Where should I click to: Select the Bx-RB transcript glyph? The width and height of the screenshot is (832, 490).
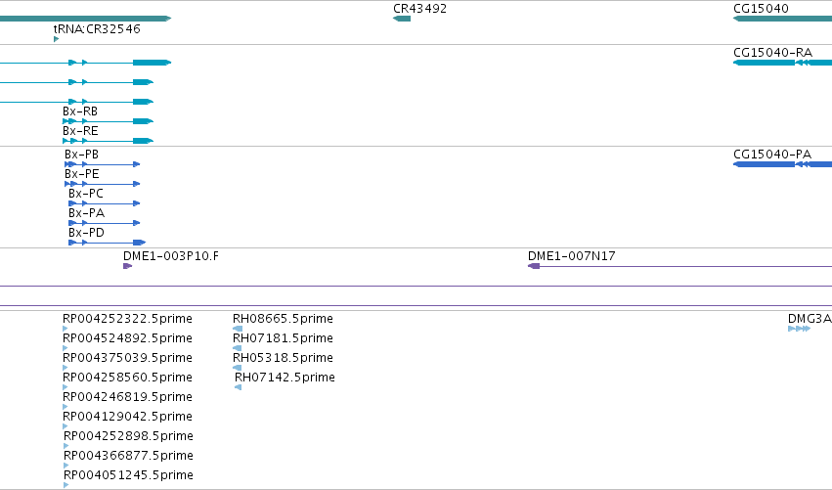click(108, 121)
